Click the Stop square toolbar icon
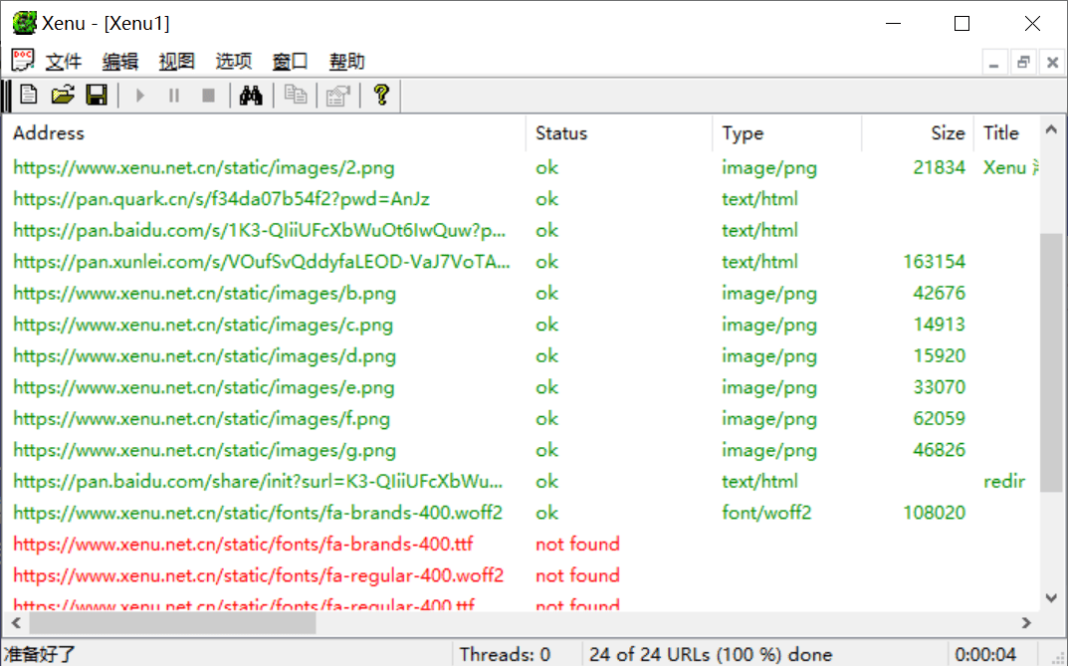The image size is (1068, 666). click(208, 96)
